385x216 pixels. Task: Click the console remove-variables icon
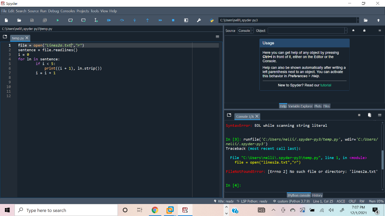click(369, 115)
